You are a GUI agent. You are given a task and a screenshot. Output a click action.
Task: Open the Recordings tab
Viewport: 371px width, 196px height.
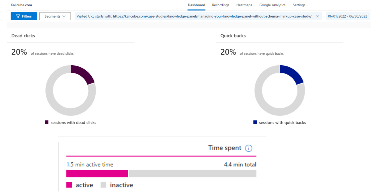tap(220, 5)
